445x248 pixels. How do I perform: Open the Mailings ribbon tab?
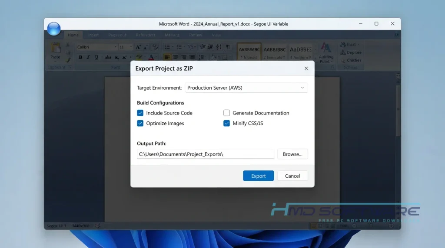(x=172, y=35)
